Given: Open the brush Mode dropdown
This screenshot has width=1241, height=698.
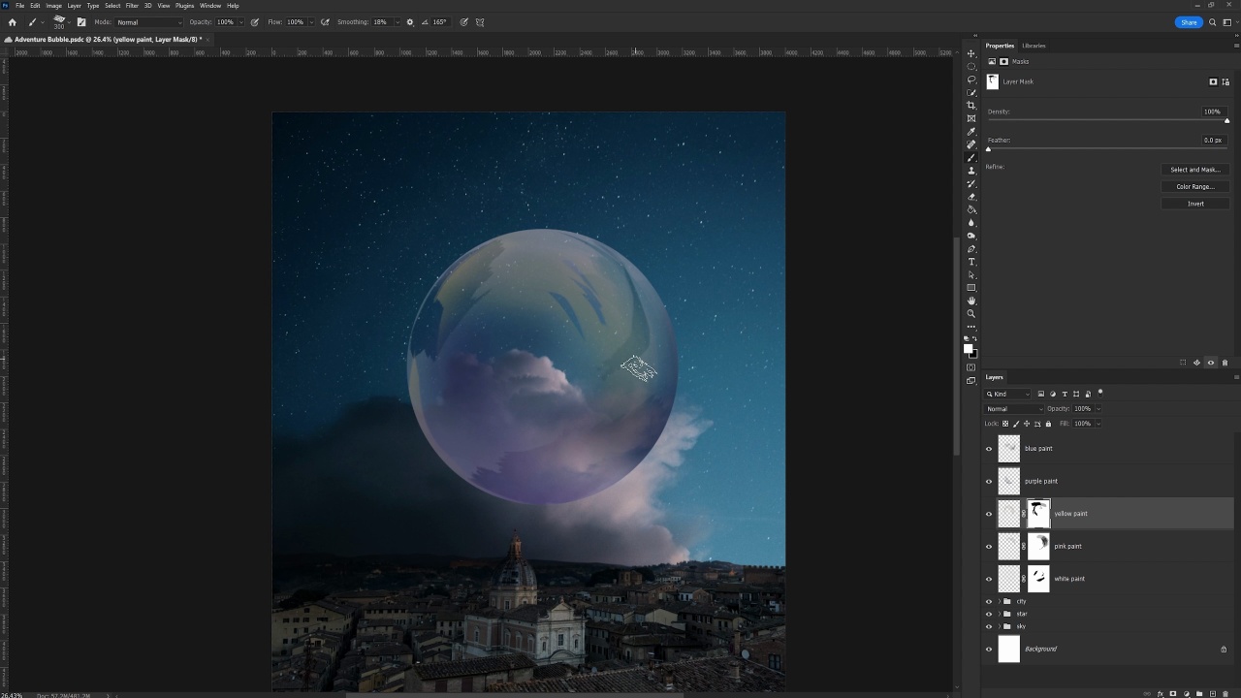Looking at the screenshot, I should 149,22.
